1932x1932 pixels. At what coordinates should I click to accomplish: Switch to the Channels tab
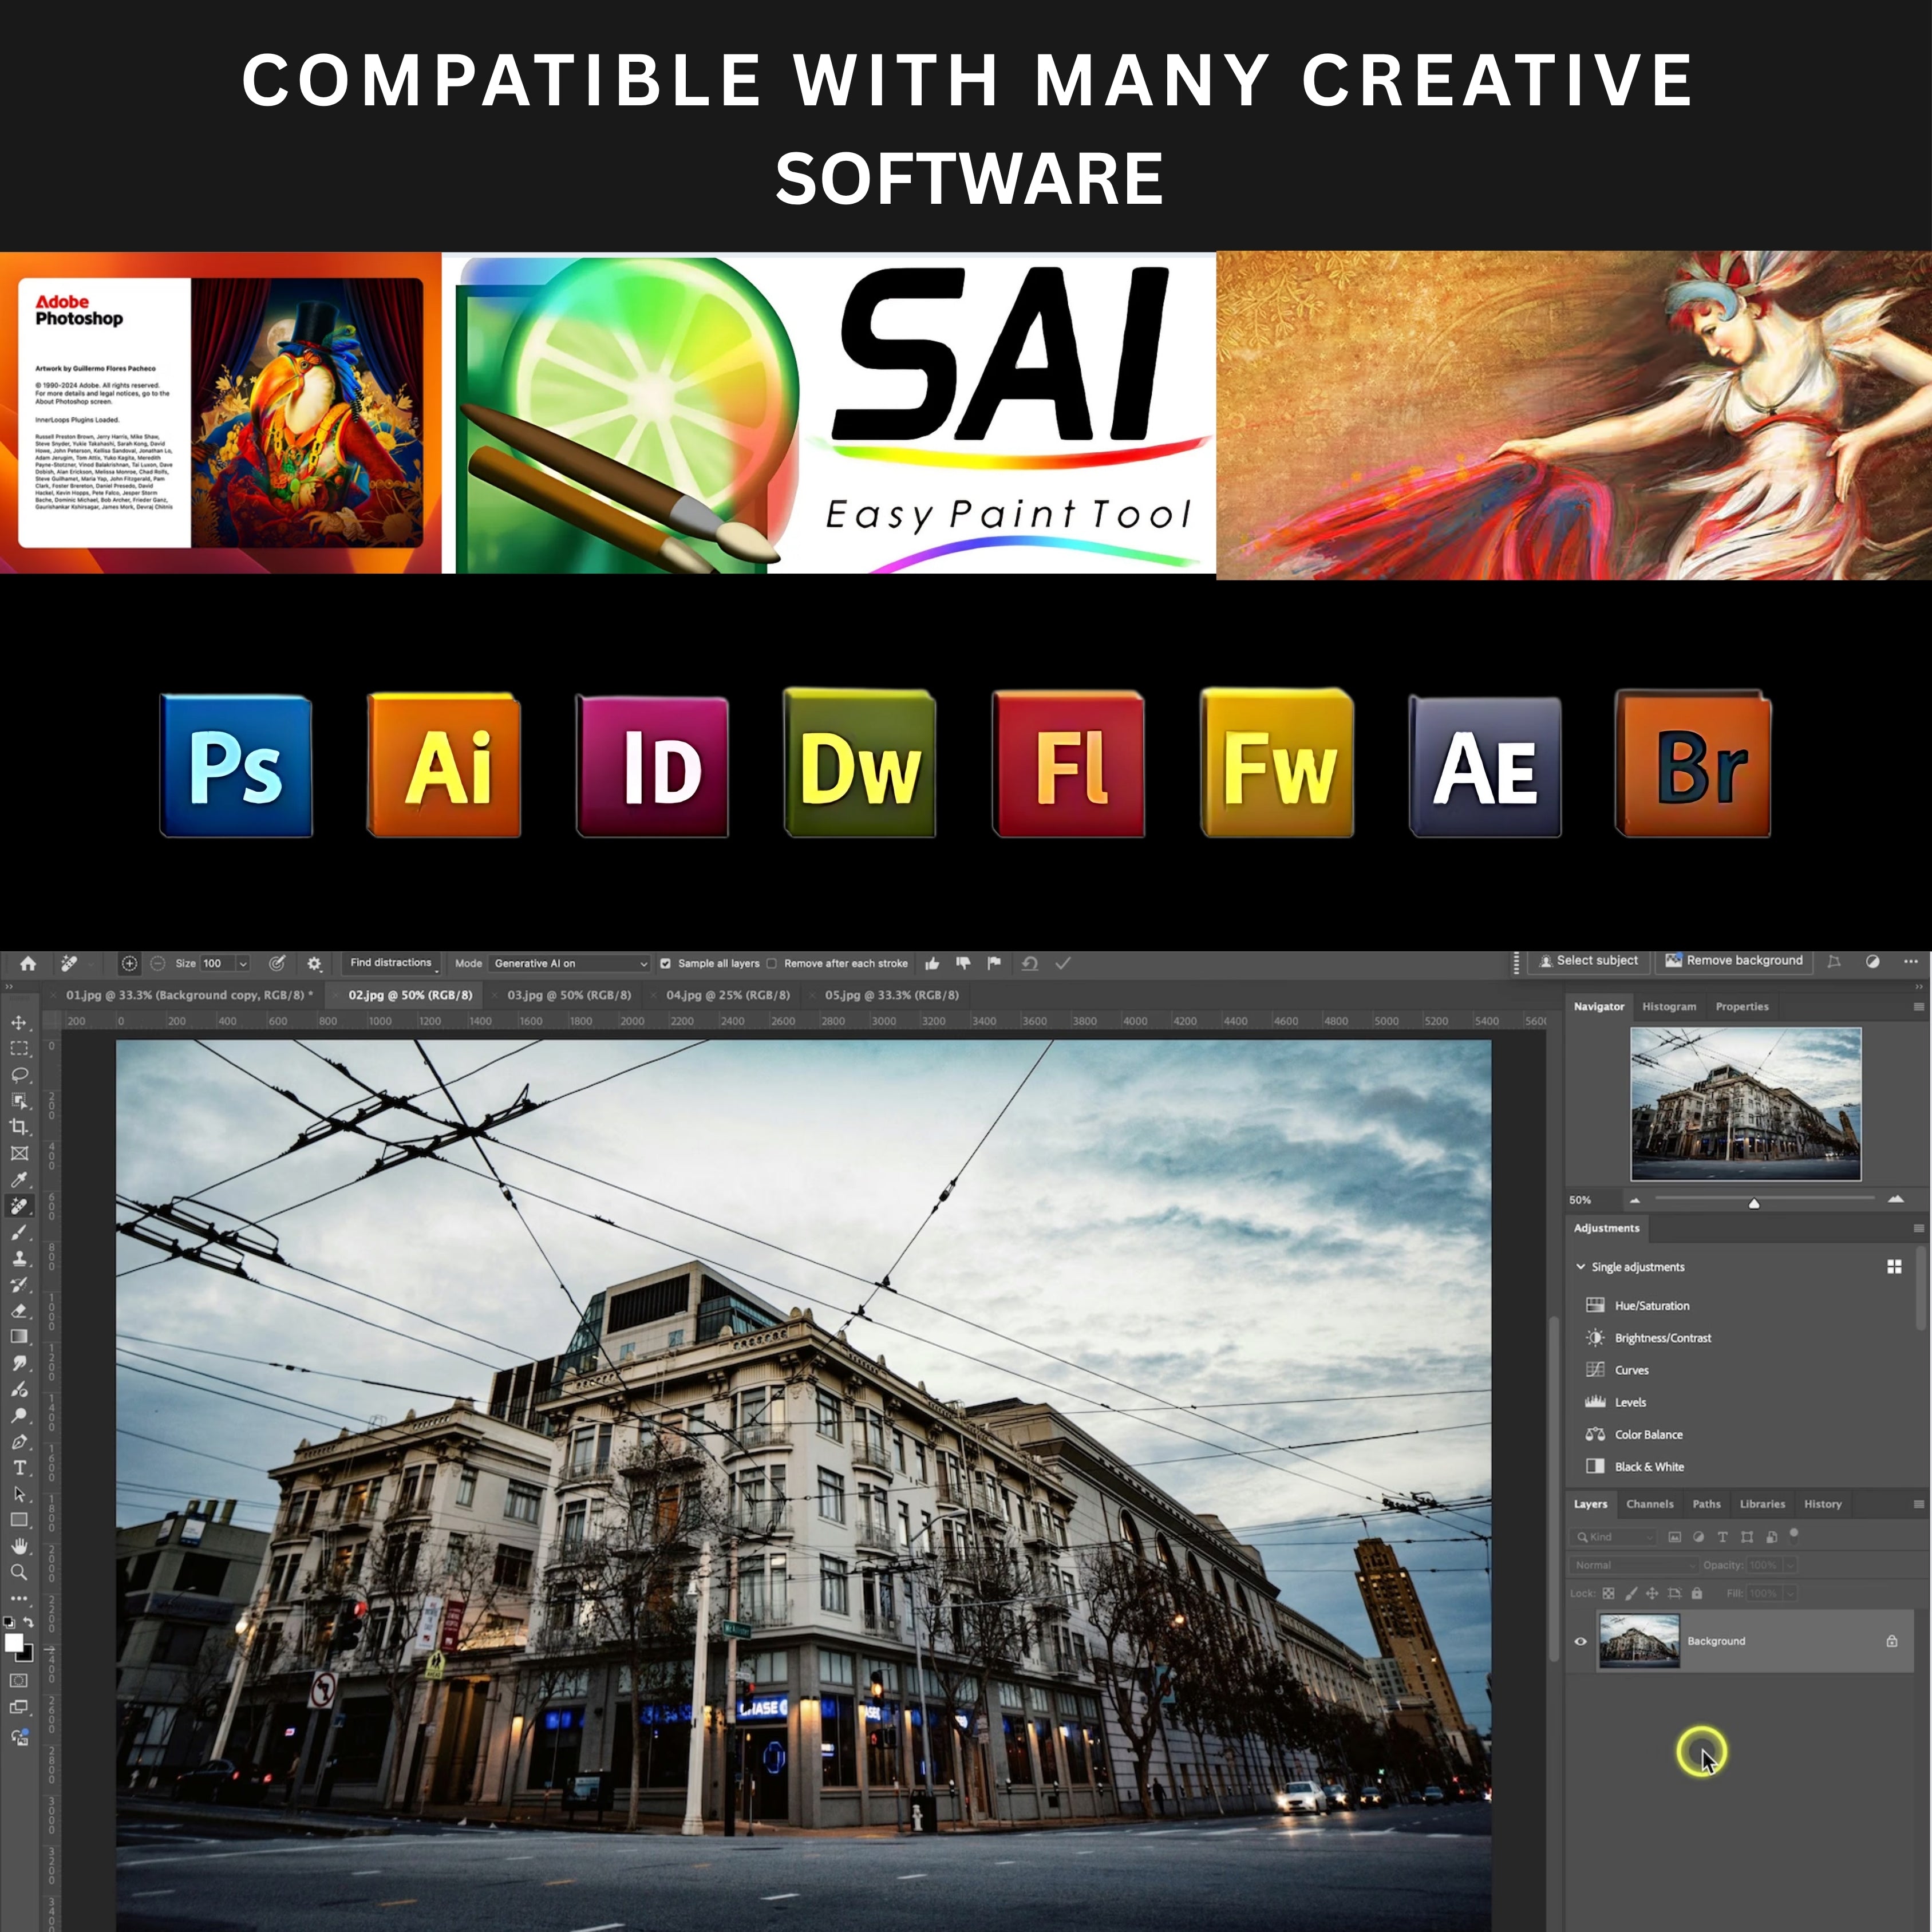[1649, 1504]
